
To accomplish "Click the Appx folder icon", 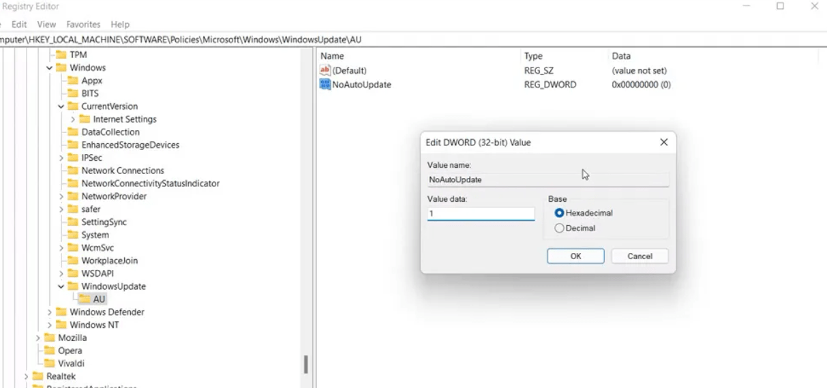I will coord(73,80).
